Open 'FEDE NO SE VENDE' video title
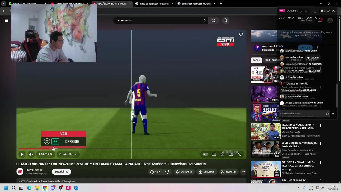 point(299,126)
